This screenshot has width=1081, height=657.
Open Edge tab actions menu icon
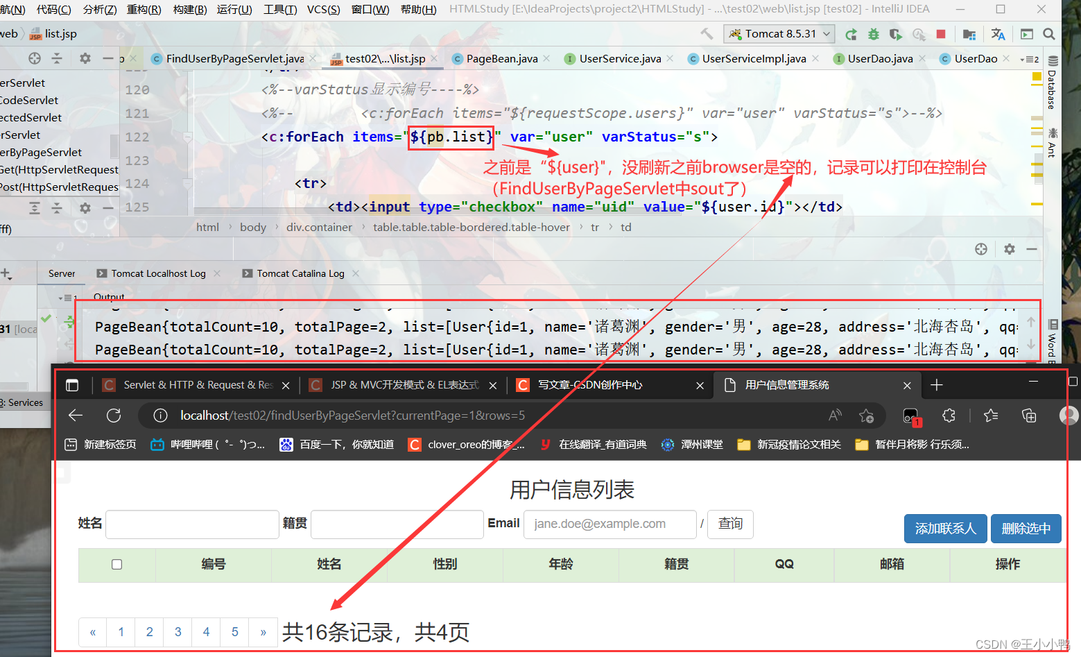click(x=72, y=385)
